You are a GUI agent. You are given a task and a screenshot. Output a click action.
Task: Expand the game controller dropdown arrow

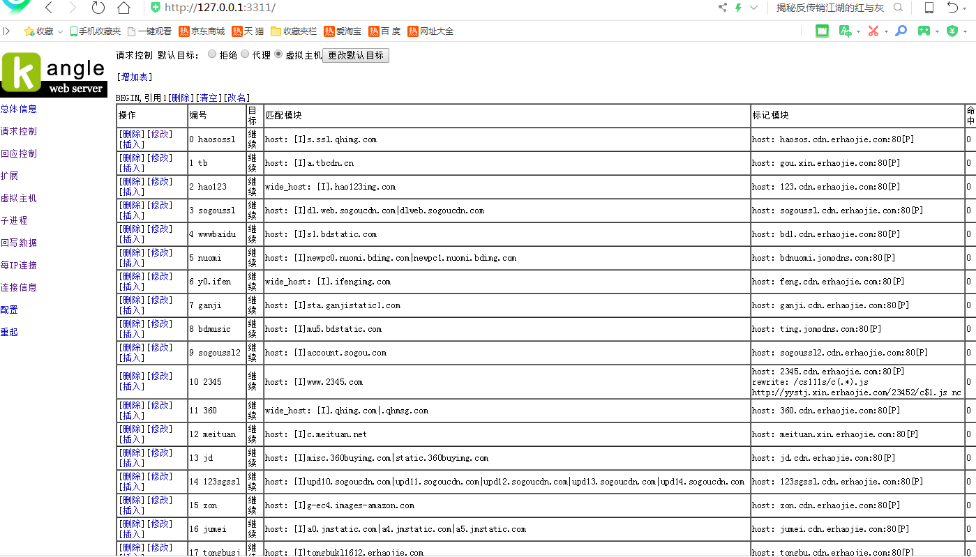tap(936, 31)
